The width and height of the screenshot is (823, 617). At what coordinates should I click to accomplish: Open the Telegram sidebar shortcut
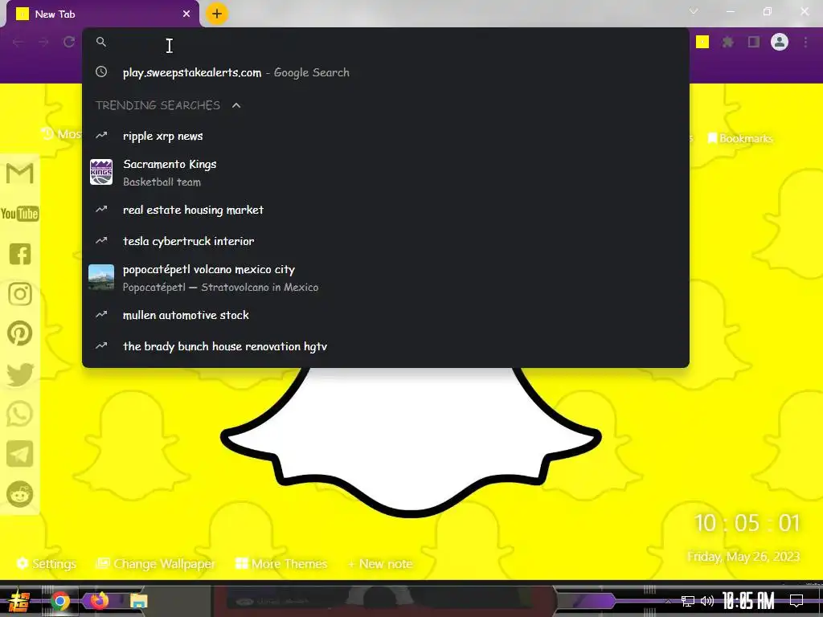[x=20, y=454]
